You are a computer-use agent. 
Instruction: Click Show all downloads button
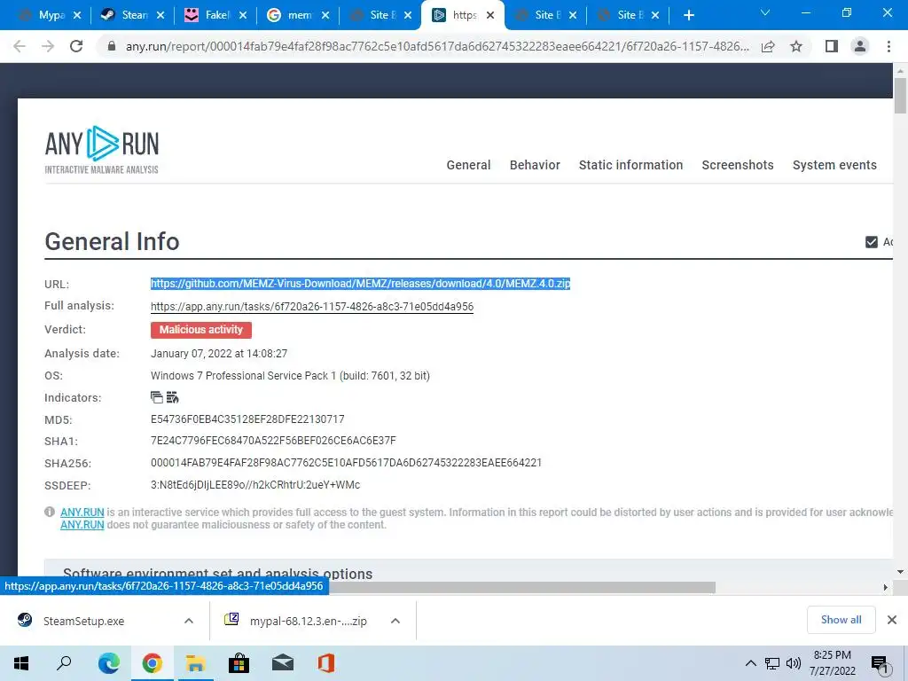click(x=841, y=620)
